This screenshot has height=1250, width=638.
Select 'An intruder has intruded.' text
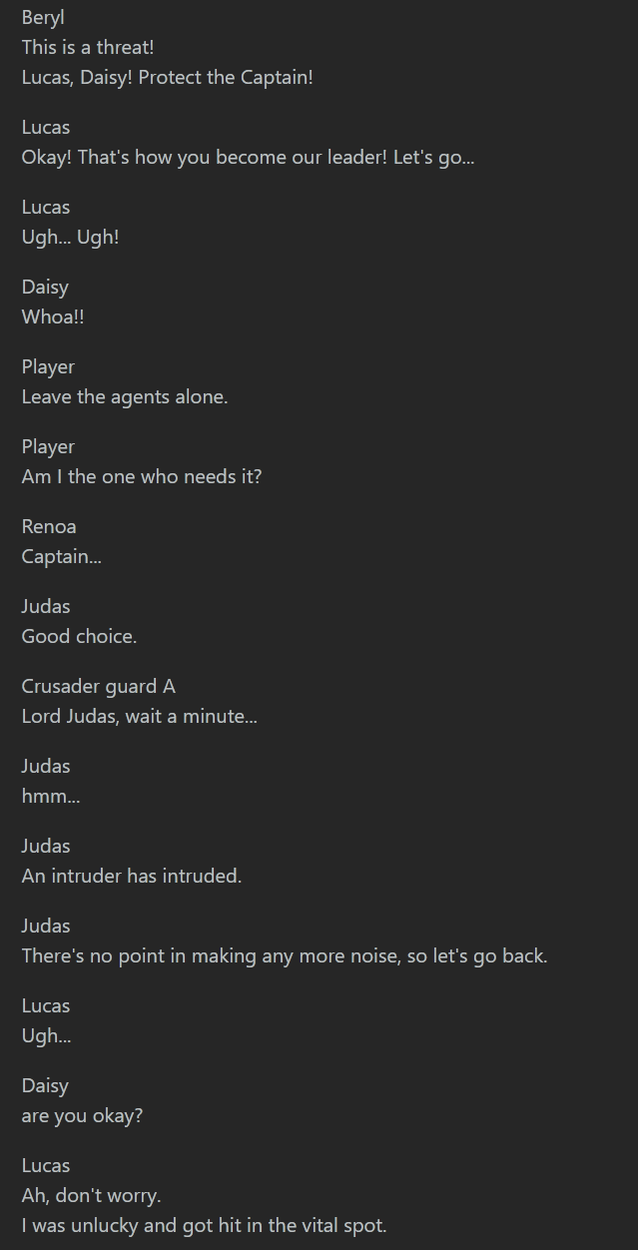click(x=132, y=876)
